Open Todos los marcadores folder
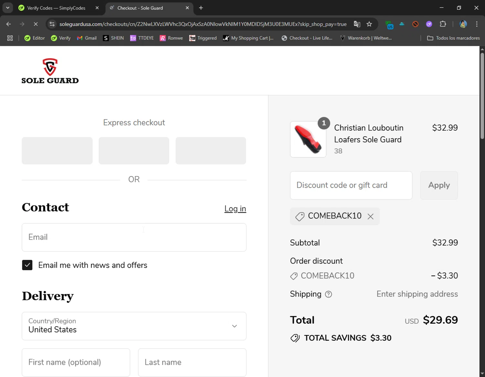 pos(453,38)
